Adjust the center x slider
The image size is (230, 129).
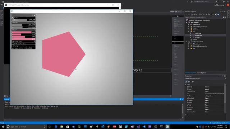pos(23,25)
